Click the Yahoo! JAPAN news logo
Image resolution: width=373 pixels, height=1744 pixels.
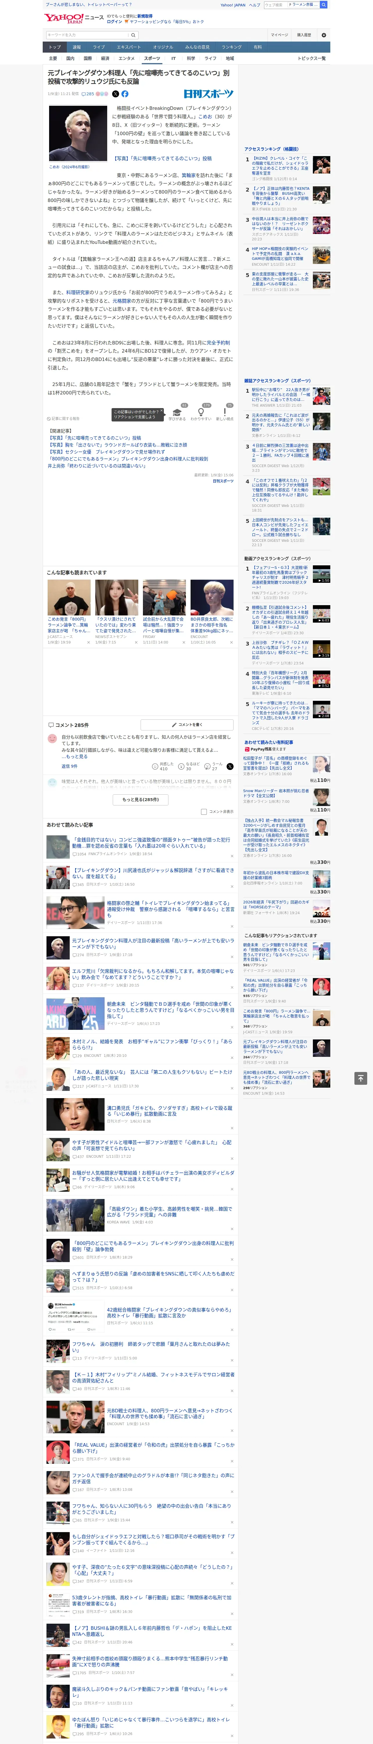[x=74, y=18]
